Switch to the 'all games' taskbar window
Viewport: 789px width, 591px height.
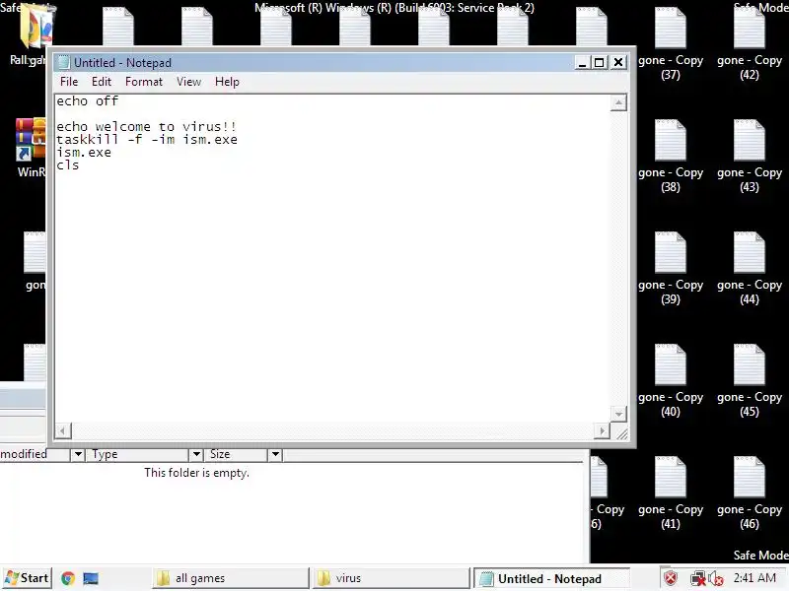coord(231,578)
